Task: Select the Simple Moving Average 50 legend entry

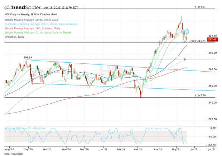Action: click(x=32, y=20)
